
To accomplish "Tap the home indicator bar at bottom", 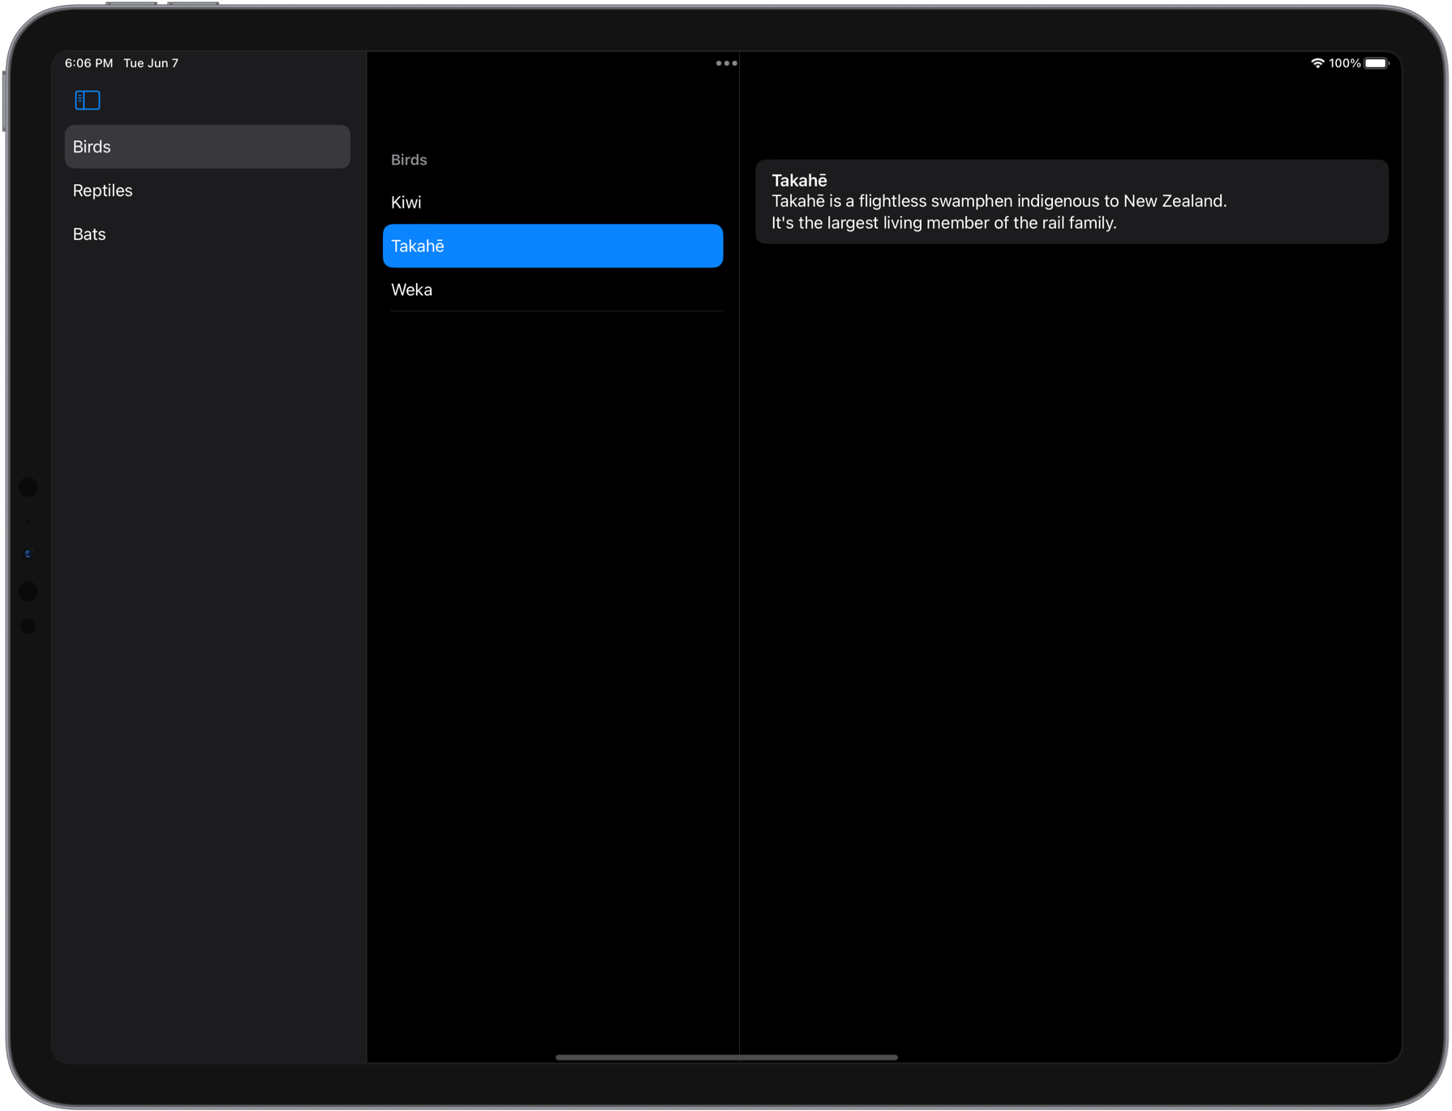I will 726,1057.
